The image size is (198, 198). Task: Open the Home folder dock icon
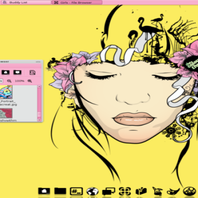(44, 191)
